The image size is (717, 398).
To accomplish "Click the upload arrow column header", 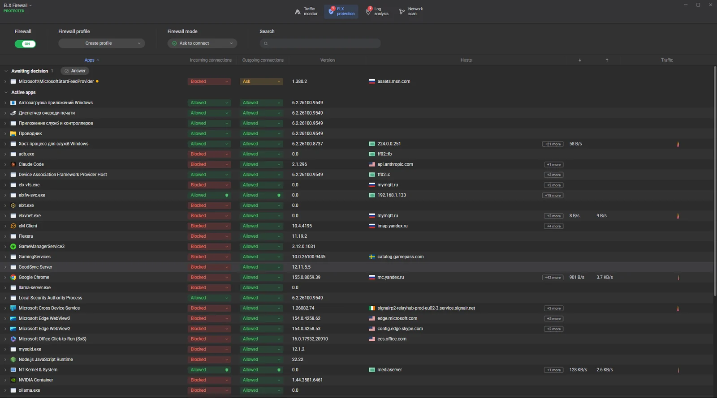I will coord(607,60).
